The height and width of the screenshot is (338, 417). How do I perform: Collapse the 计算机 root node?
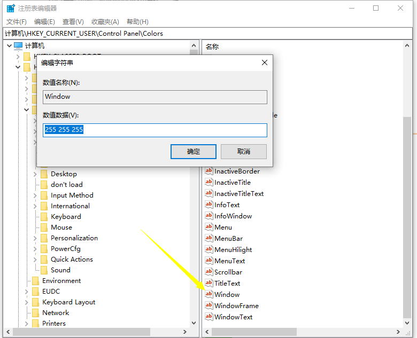click(x=9, y=46)
